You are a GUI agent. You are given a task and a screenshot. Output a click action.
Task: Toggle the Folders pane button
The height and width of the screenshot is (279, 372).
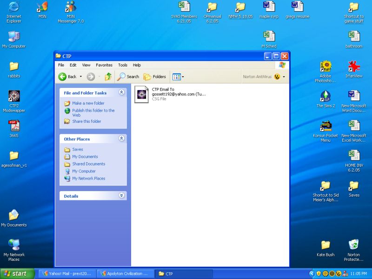[154, 77]
